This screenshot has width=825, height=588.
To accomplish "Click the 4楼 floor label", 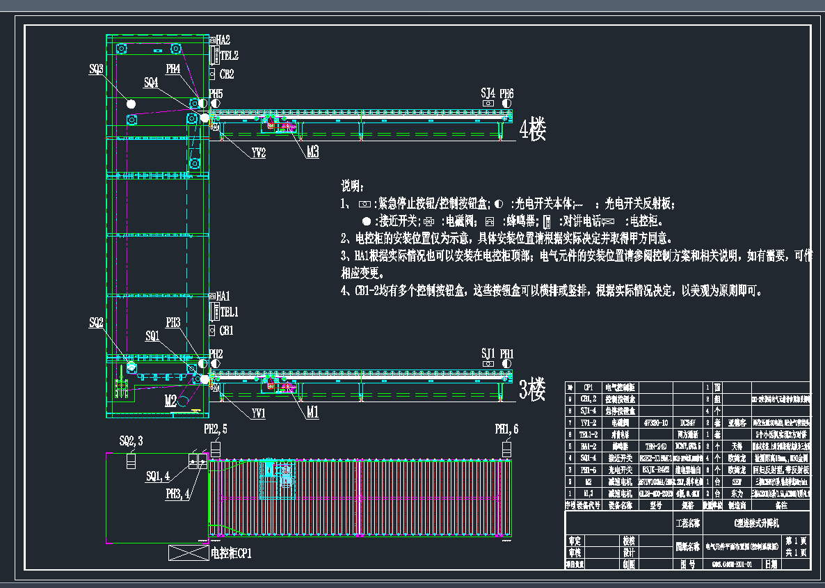I will (x=532, y=130).
